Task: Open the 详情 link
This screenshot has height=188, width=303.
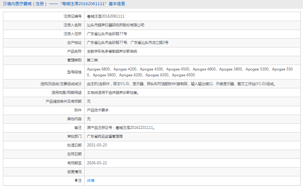Action: coord(90,181)
